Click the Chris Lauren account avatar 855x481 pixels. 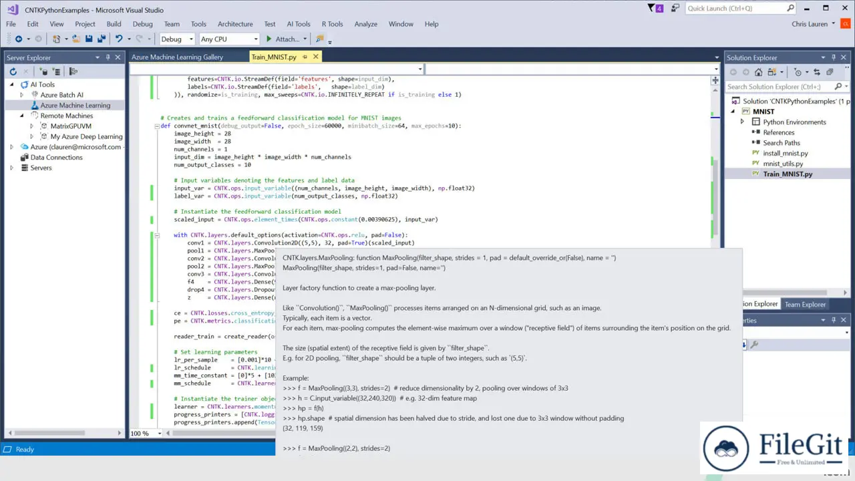pos(845,24)
